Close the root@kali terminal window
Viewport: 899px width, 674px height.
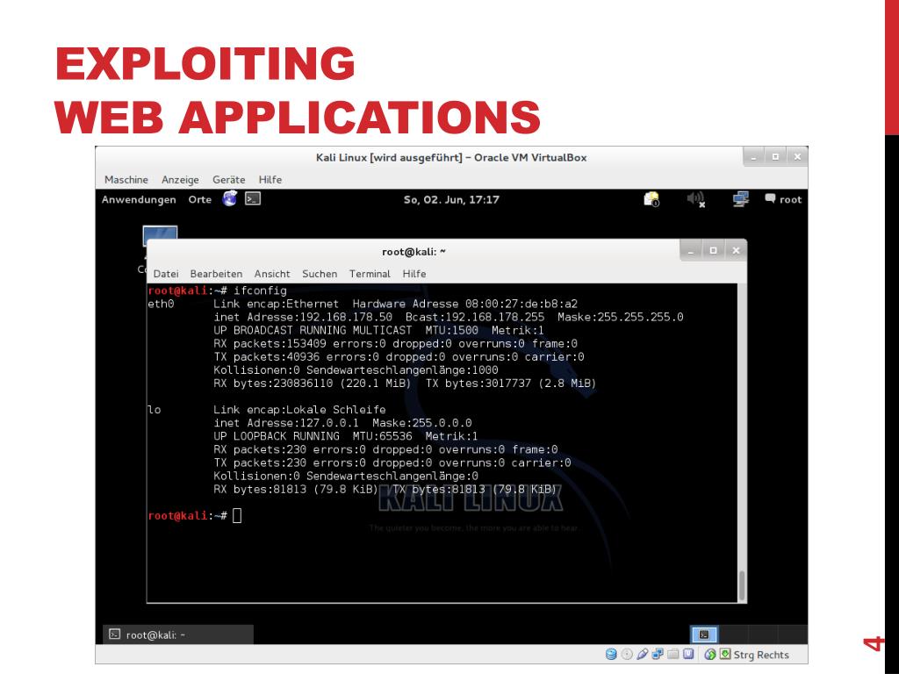(737, 250)
